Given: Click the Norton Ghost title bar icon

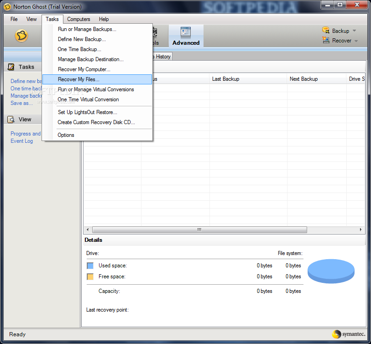Looking at the screenshot, I should tap(7, 7).
